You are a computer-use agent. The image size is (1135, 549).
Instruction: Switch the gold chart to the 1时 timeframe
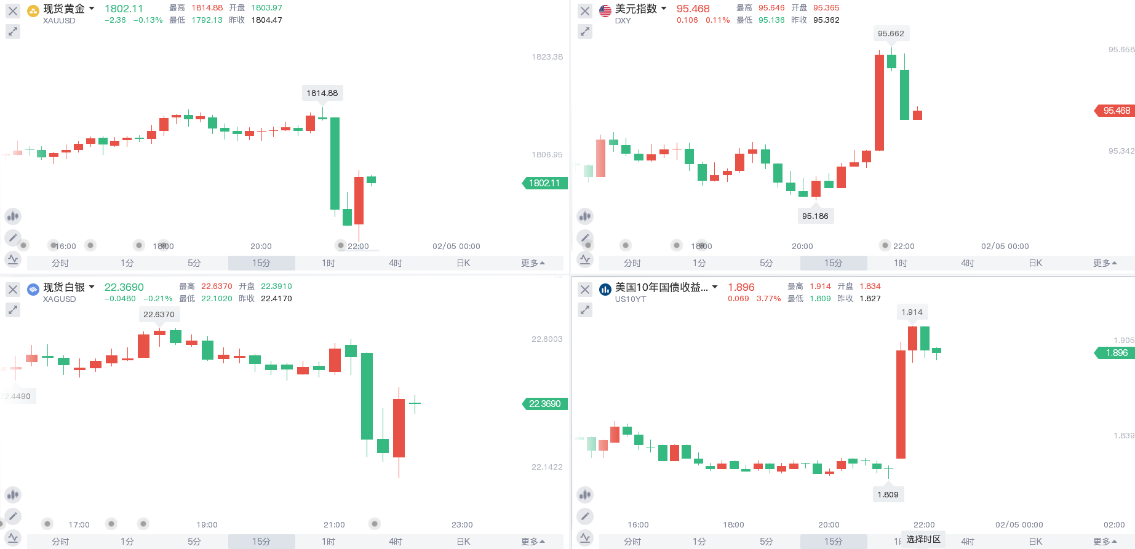click(x=329, y=263)
